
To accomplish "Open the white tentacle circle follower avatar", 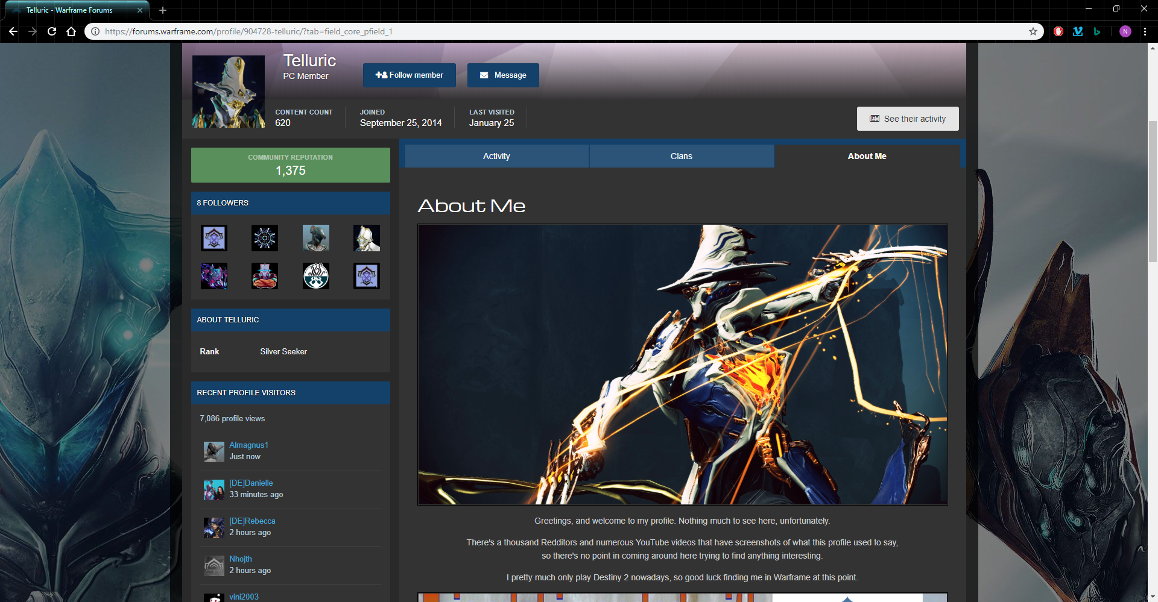I will pos(316,276).
